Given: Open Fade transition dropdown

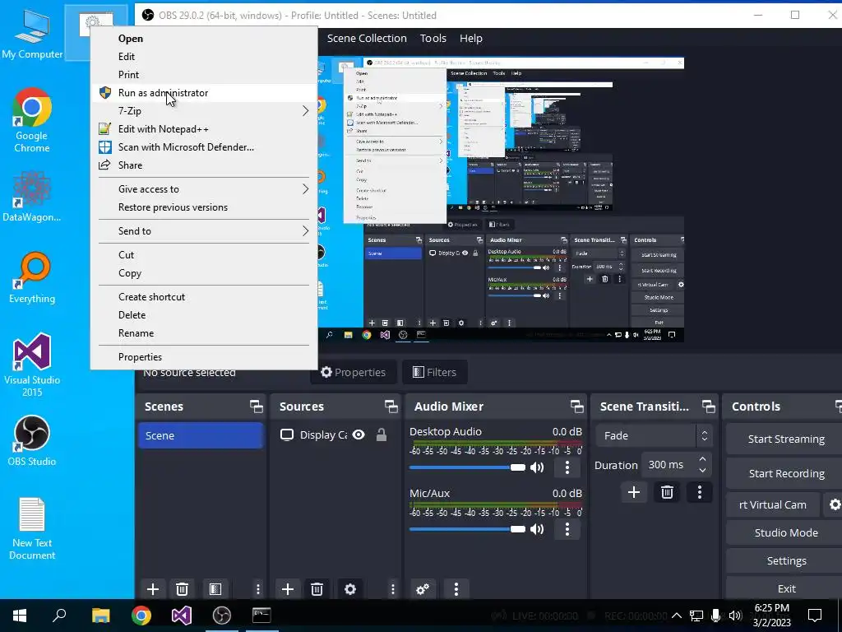Looking at the screenshot, I should (654, 435).
